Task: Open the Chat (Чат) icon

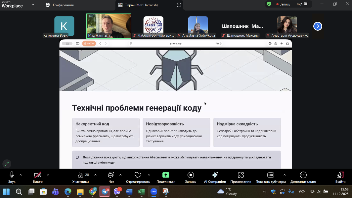Action: click(x=111, y=175)
